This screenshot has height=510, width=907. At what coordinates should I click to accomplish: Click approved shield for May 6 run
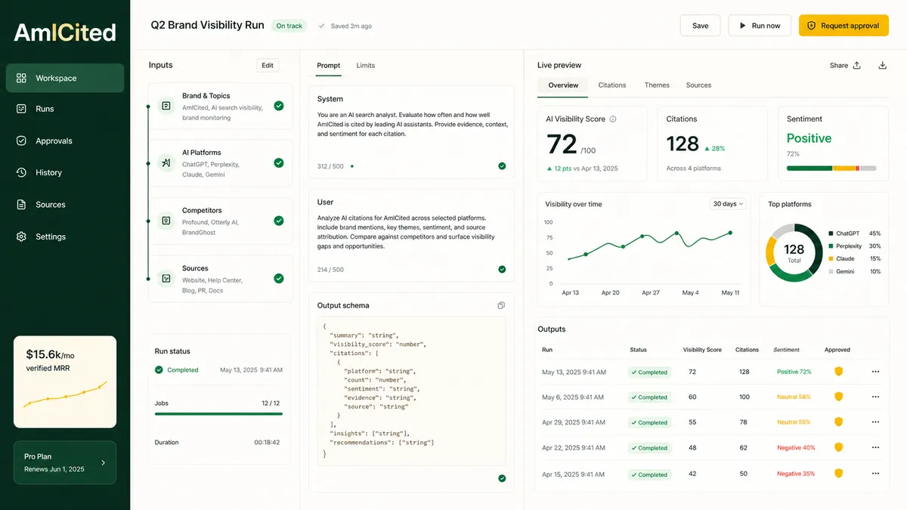click(x=838, y=397)
